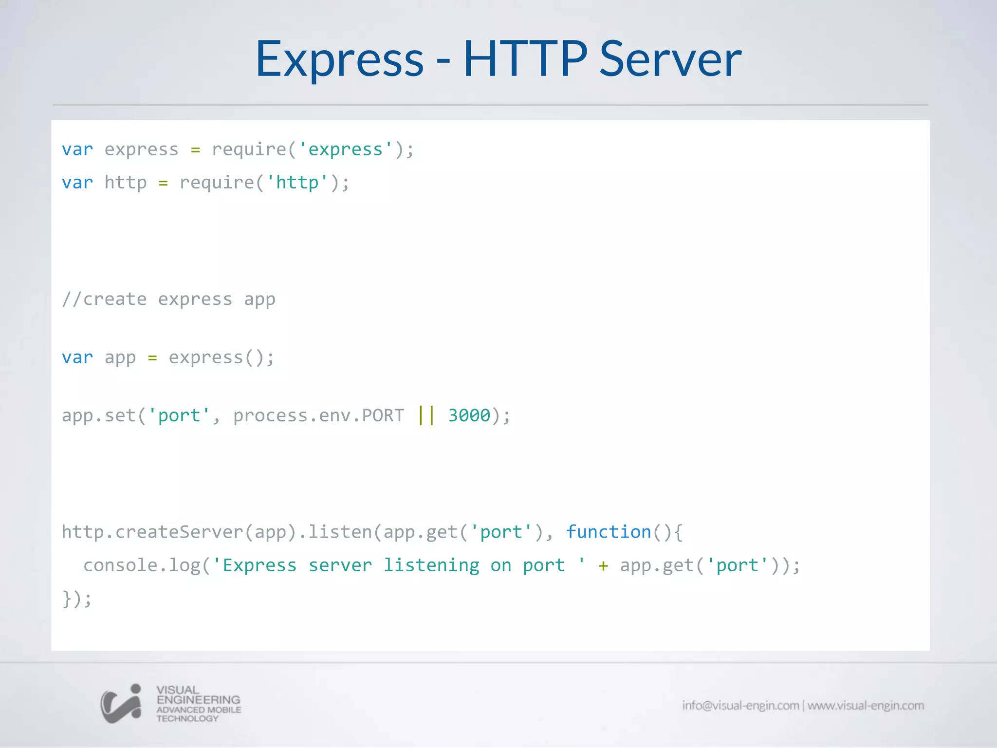This screenshot has height=748, width=997.
Task: Click the '//create express app' comment
Action: coord(168,299)
